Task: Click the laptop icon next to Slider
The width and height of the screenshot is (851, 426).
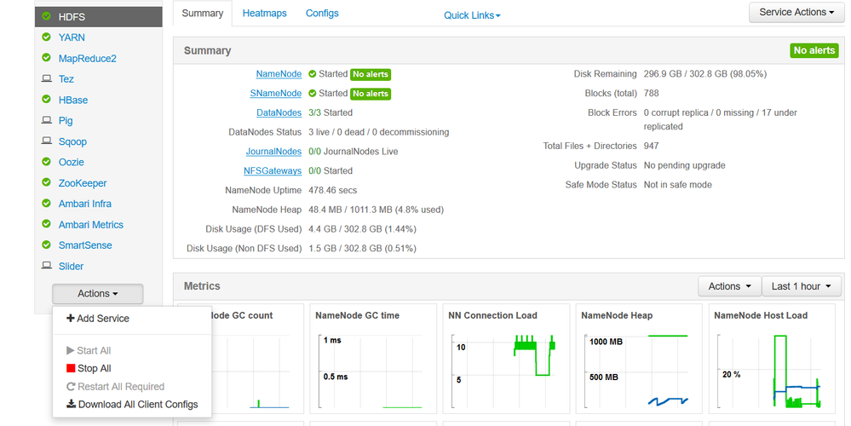Action: [x=46, y=267]
